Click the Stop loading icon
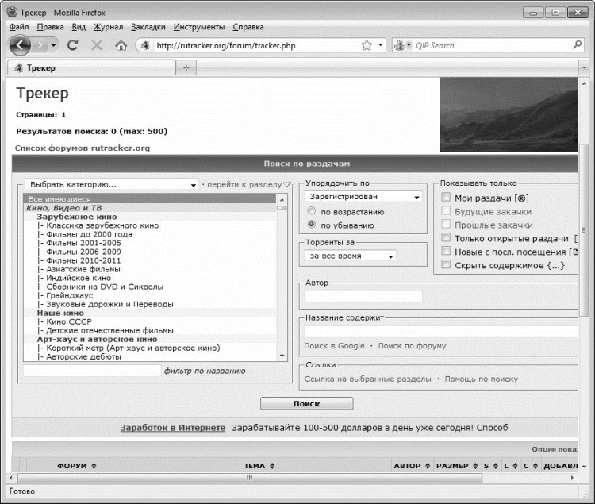The height and width of the screenshot is (504, 595). [x=97, y=45]
